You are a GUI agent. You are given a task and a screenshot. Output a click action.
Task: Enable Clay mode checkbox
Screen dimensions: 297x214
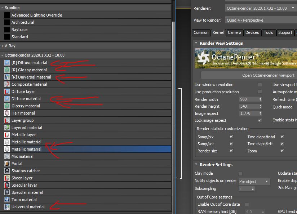coord(240,174)
